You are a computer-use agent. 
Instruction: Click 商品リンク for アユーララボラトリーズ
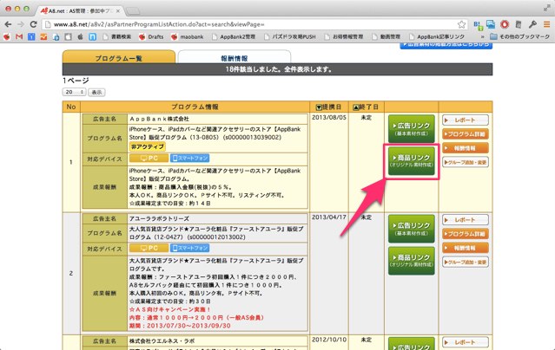(x=412, y=261)
